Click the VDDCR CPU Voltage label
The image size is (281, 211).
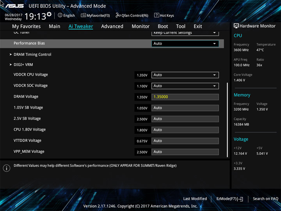click(31, 75)
